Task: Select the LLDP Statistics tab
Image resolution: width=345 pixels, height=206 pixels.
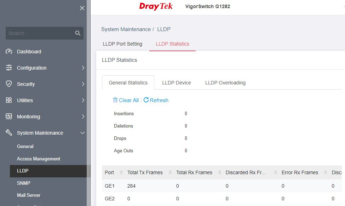Action: [x=173, y=44]
